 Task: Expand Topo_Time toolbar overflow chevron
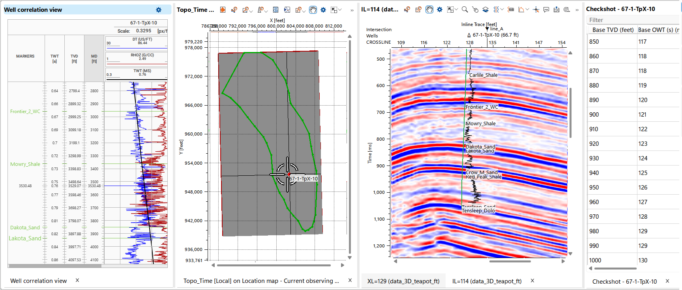pos(352,10)
